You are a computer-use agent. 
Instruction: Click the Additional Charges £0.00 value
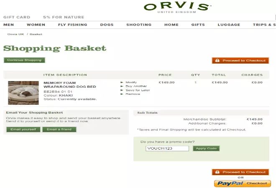point(257,124)
